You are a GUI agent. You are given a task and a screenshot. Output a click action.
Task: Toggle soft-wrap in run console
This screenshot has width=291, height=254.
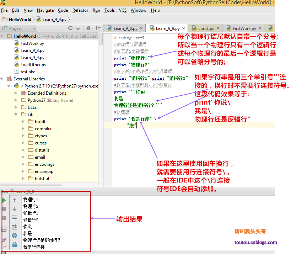(x=15, y=218)
